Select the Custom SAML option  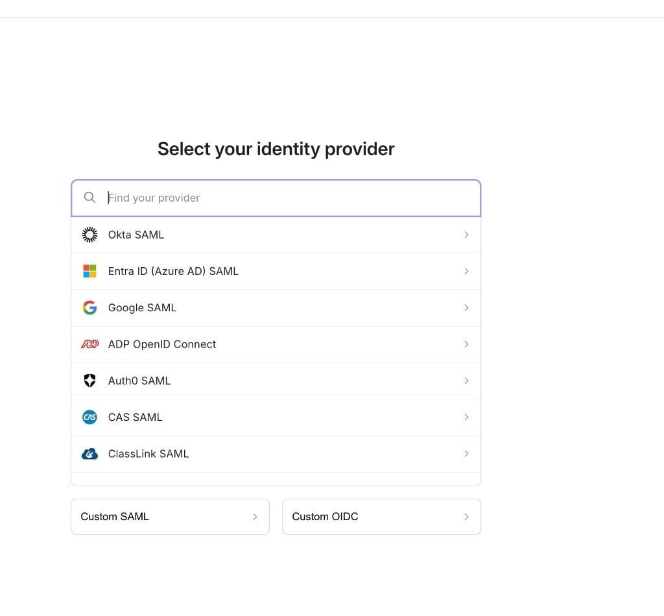(171, 517)
